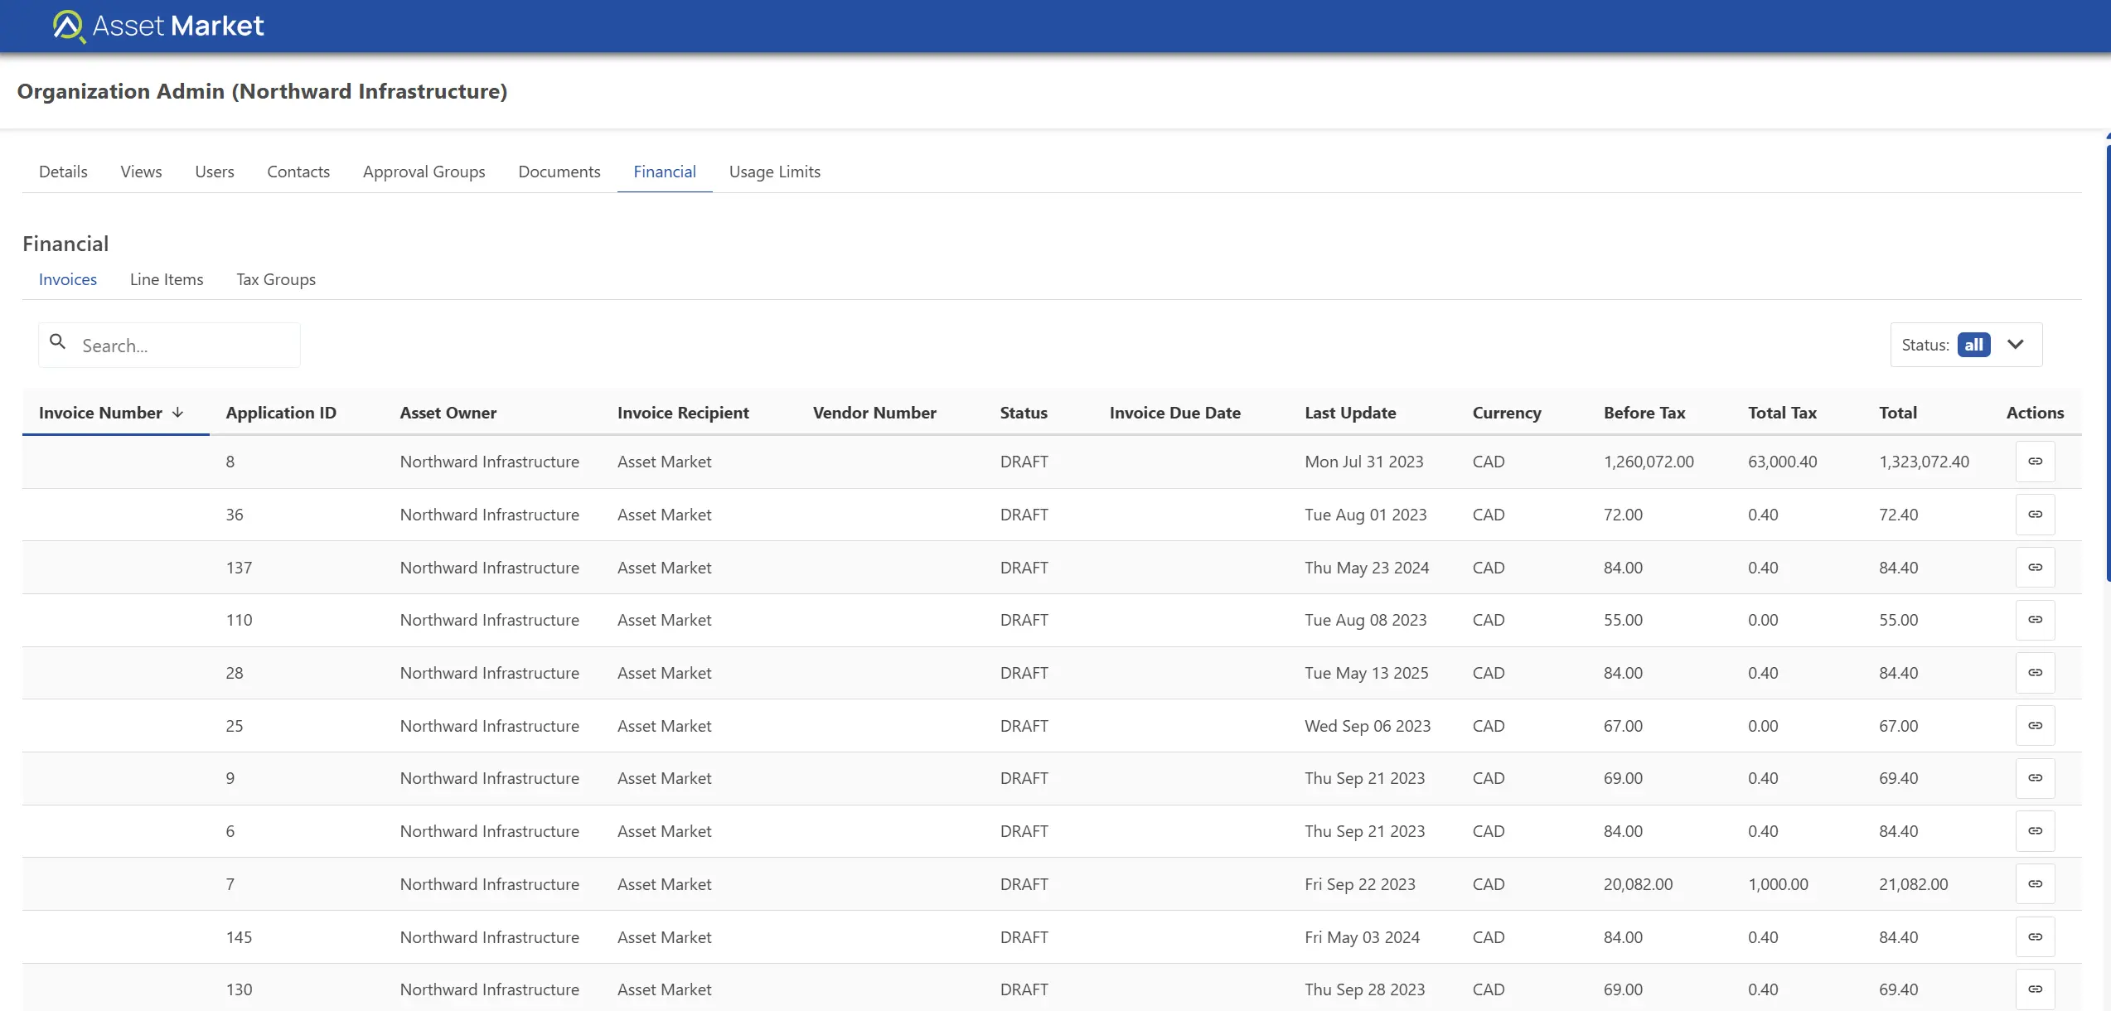Click the total value 21,082.00
The height and width of the screenshot is (1011, 2111).
pos(1913,884)
